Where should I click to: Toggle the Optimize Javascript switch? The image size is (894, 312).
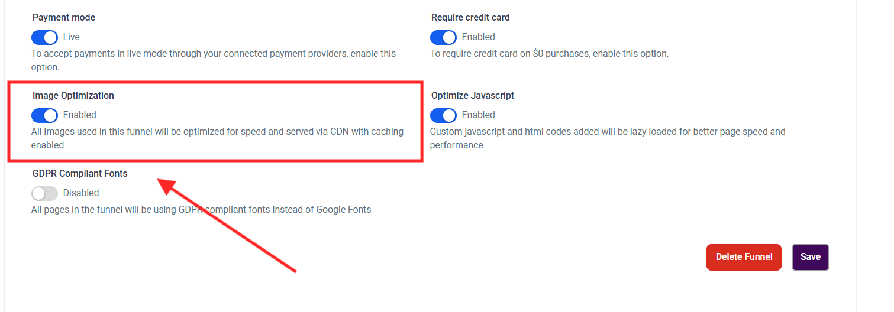coord(443,115)
